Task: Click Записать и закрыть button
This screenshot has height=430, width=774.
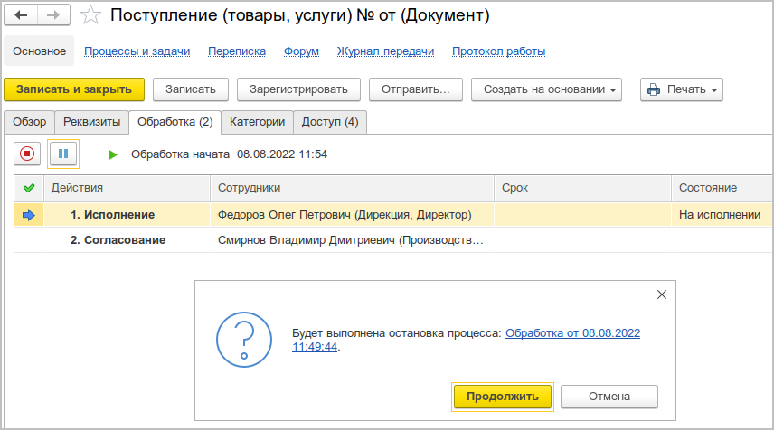Action: coord(74,89)
